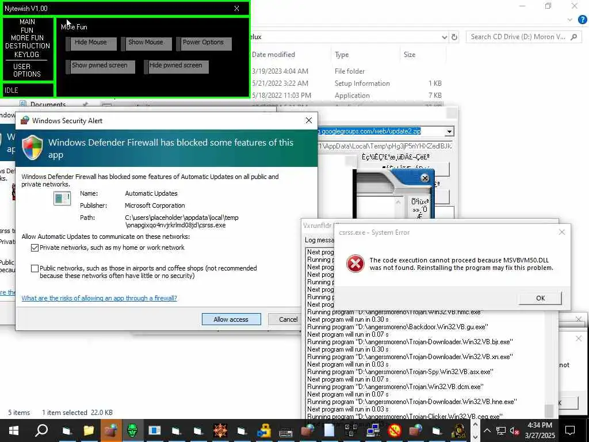Viewport: 589px width, 442px height.
Task: Select KEYLOG in Nytewish menu
Action: (26, 54)
